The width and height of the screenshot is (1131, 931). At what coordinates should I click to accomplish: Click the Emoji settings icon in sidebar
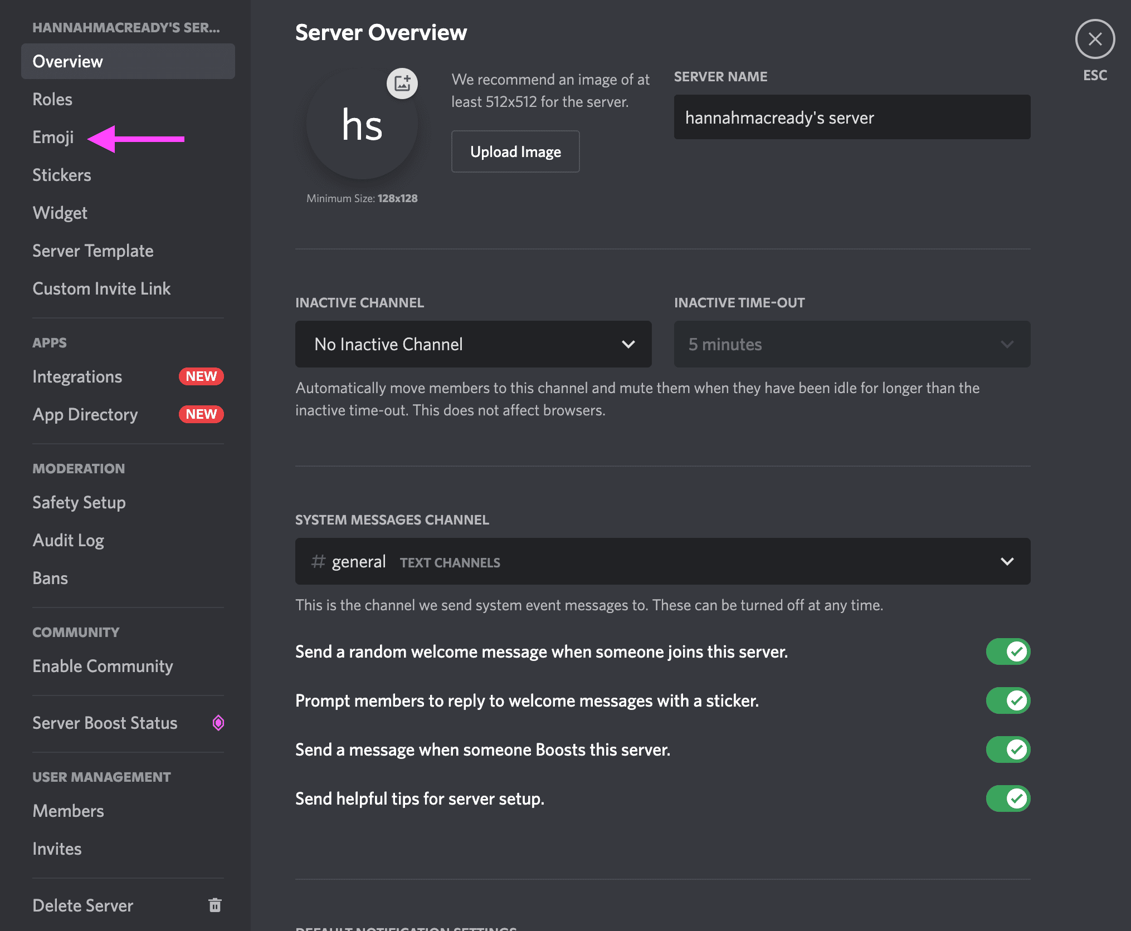(x=52, y=136)
